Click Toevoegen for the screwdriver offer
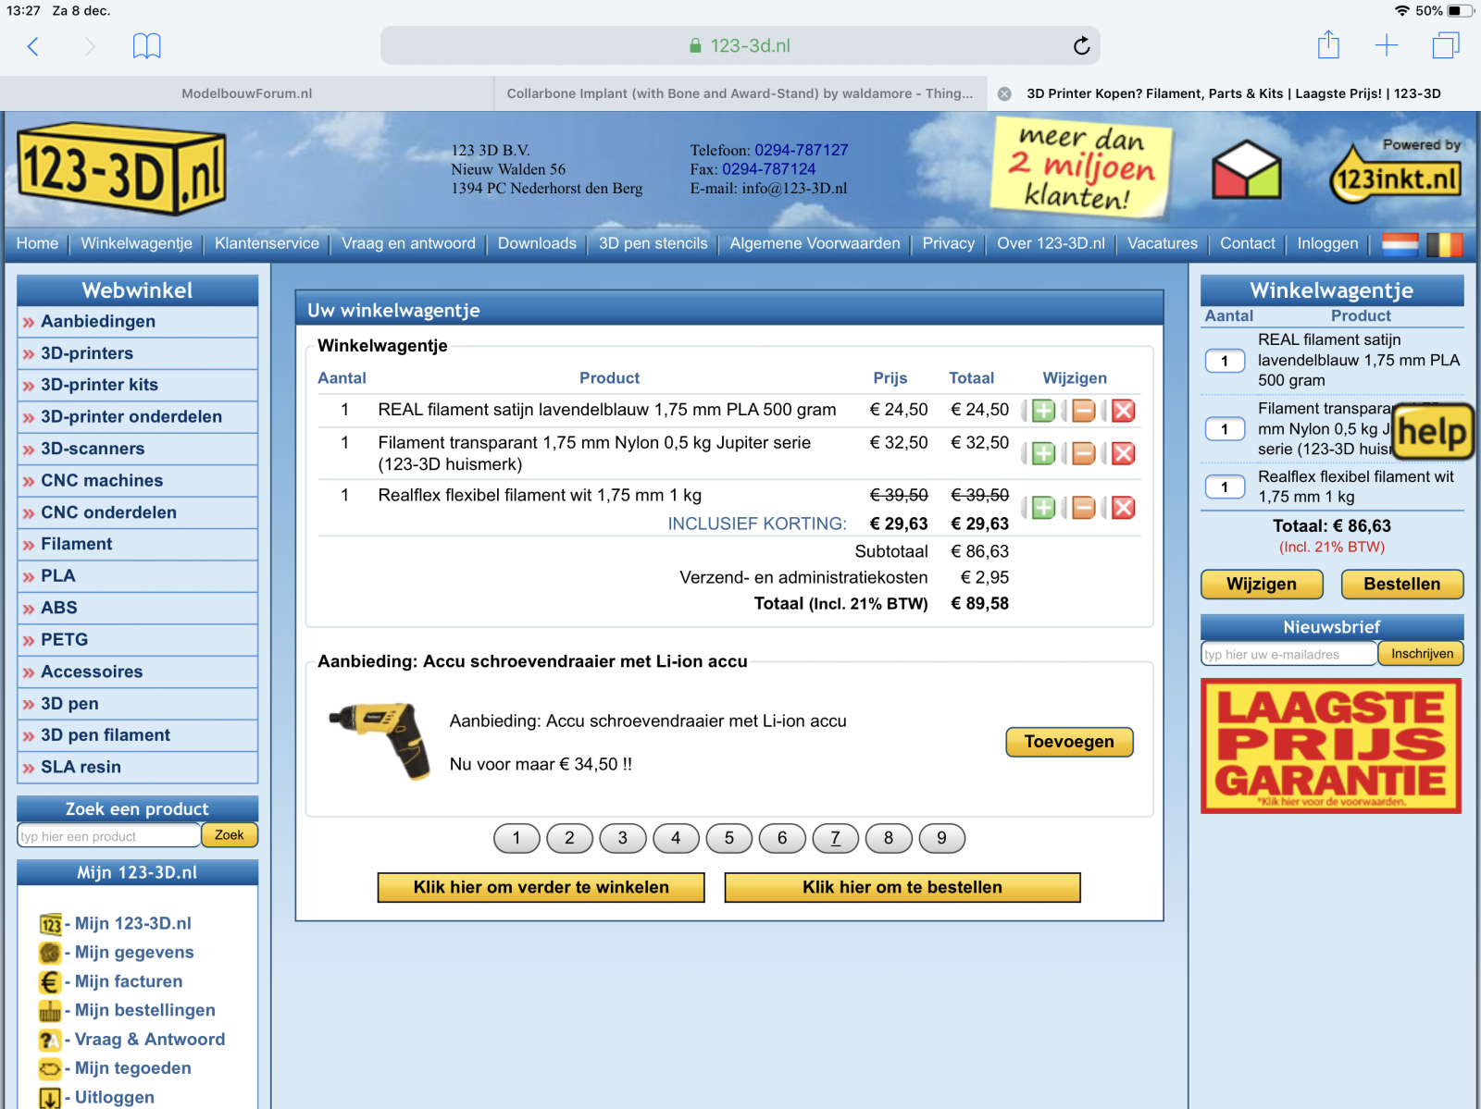This screenshot has width=1481, height=1109. (x=1069, y=742)
